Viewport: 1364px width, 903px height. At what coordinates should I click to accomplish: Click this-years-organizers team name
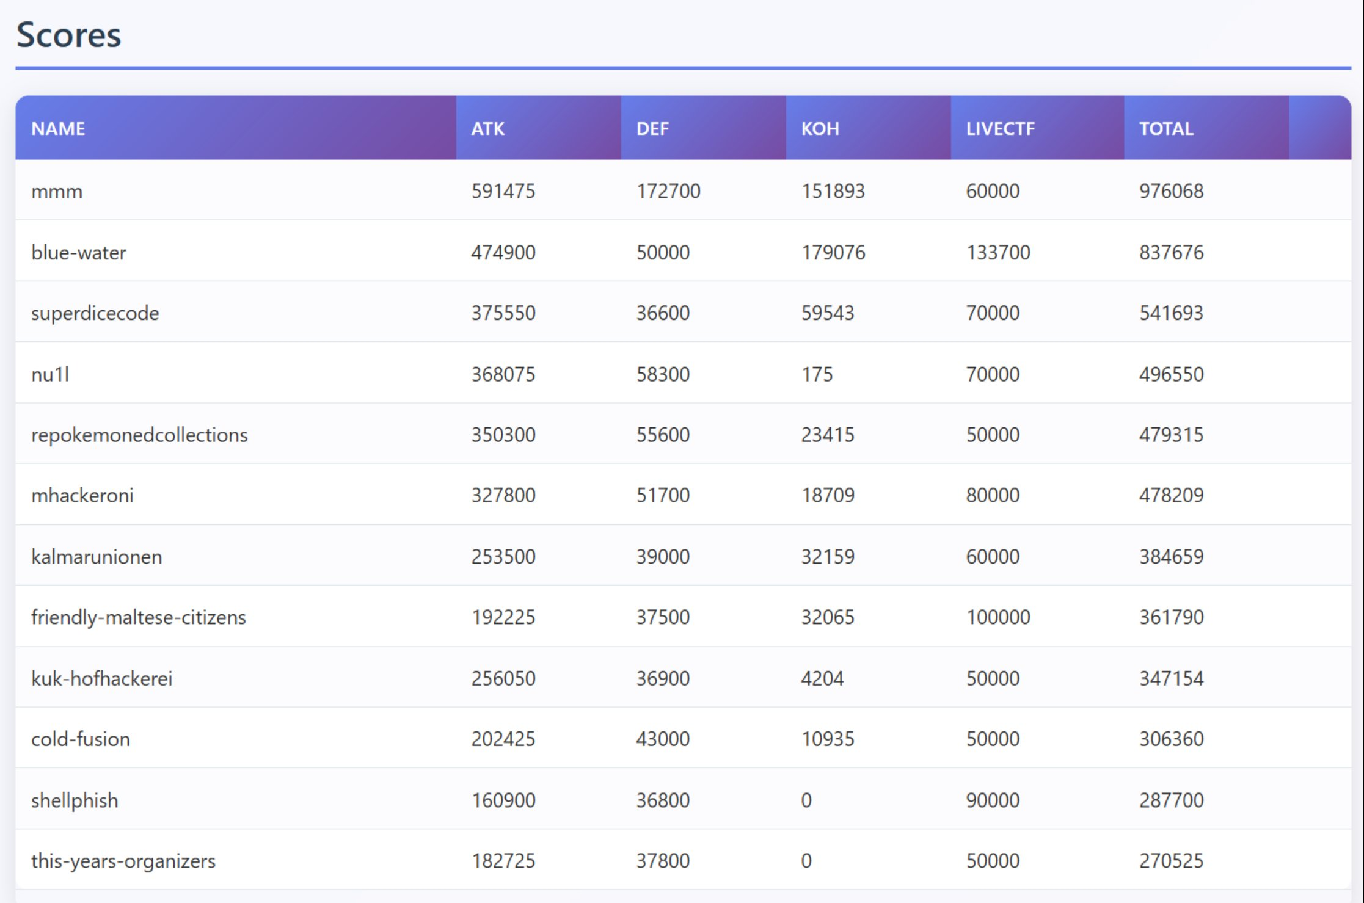[123, 861]
